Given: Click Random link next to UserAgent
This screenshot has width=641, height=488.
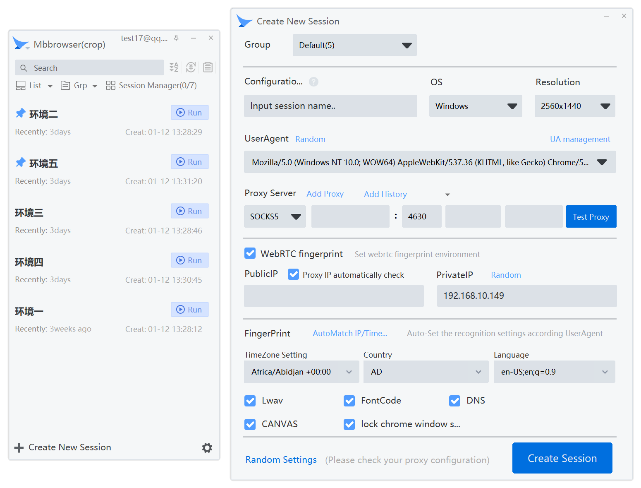Looking at the screenshot, I should point(310,139).
